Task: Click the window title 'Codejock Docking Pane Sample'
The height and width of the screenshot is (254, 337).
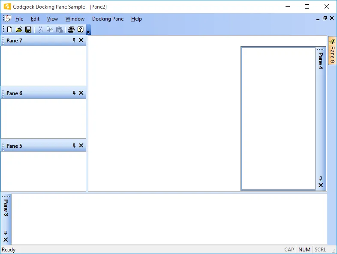Action: tap(49, 7)
